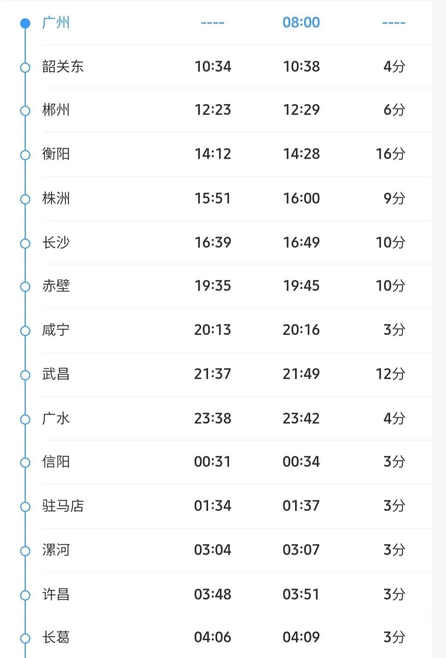Tap the route marker for 长沙
Viewport: 446px width, 658px height.
(26, 243)
